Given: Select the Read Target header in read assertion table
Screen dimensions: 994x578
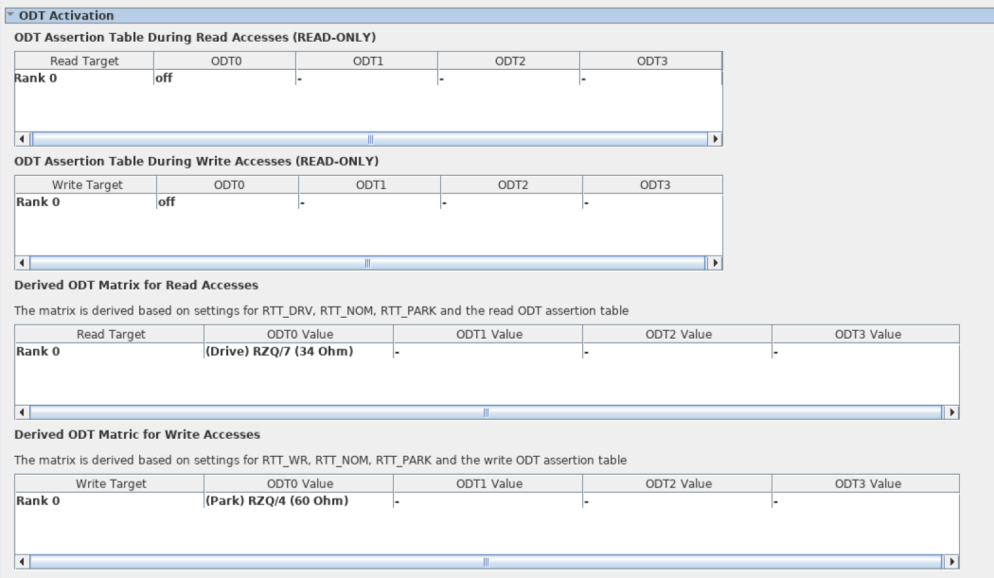Looking at the screenshot, I should click(83, 61).
